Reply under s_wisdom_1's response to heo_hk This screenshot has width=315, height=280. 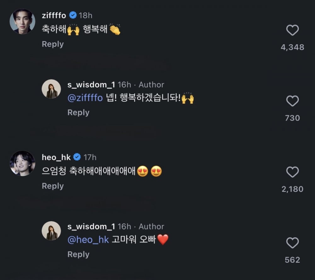point(78,255)
